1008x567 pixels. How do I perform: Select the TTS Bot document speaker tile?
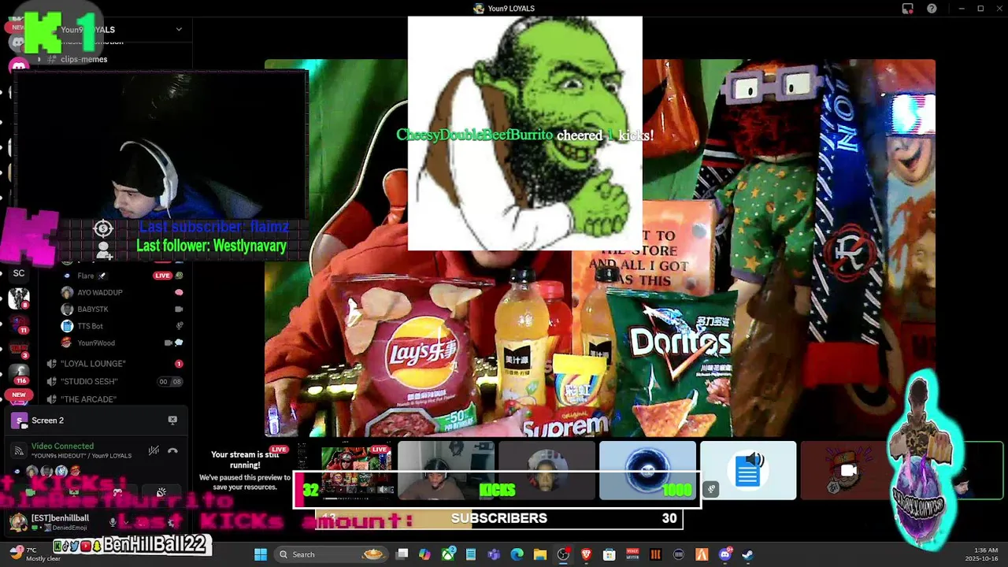point(748,470)
